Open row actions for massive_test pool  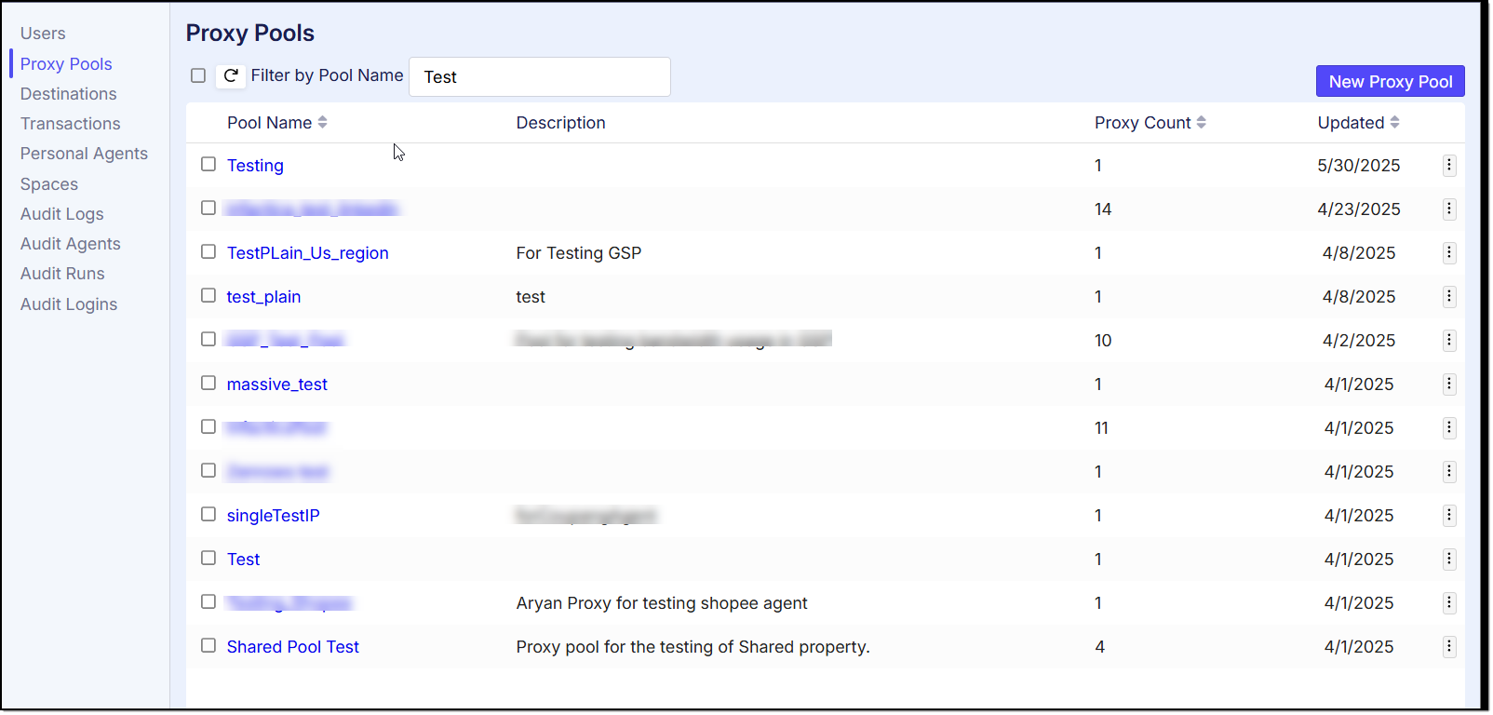pos(1449,384)
